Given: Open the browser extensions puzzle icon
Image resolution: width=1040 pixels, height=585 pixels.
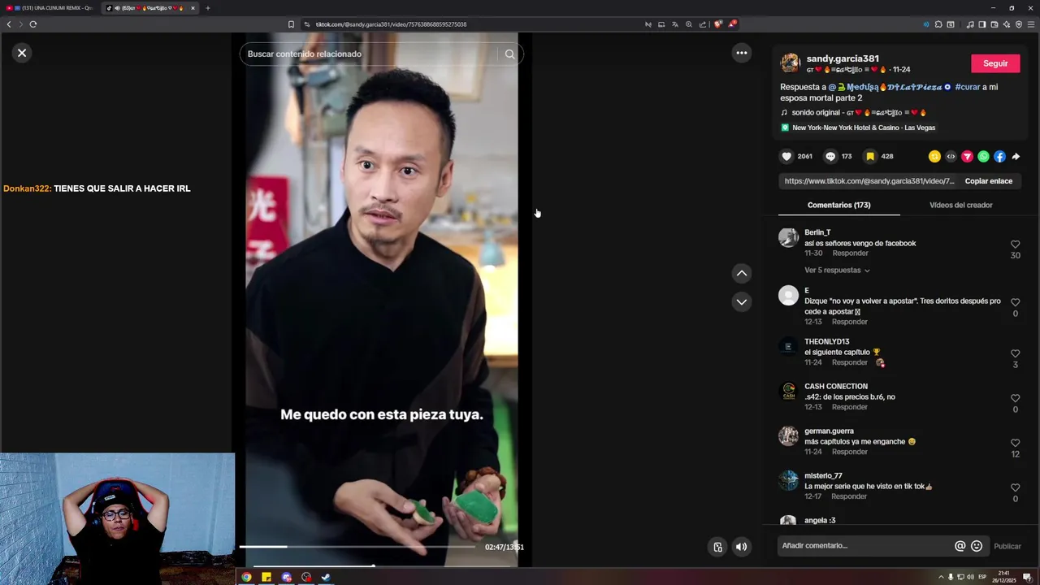Looking at the screenshot, I should [938, 24].
